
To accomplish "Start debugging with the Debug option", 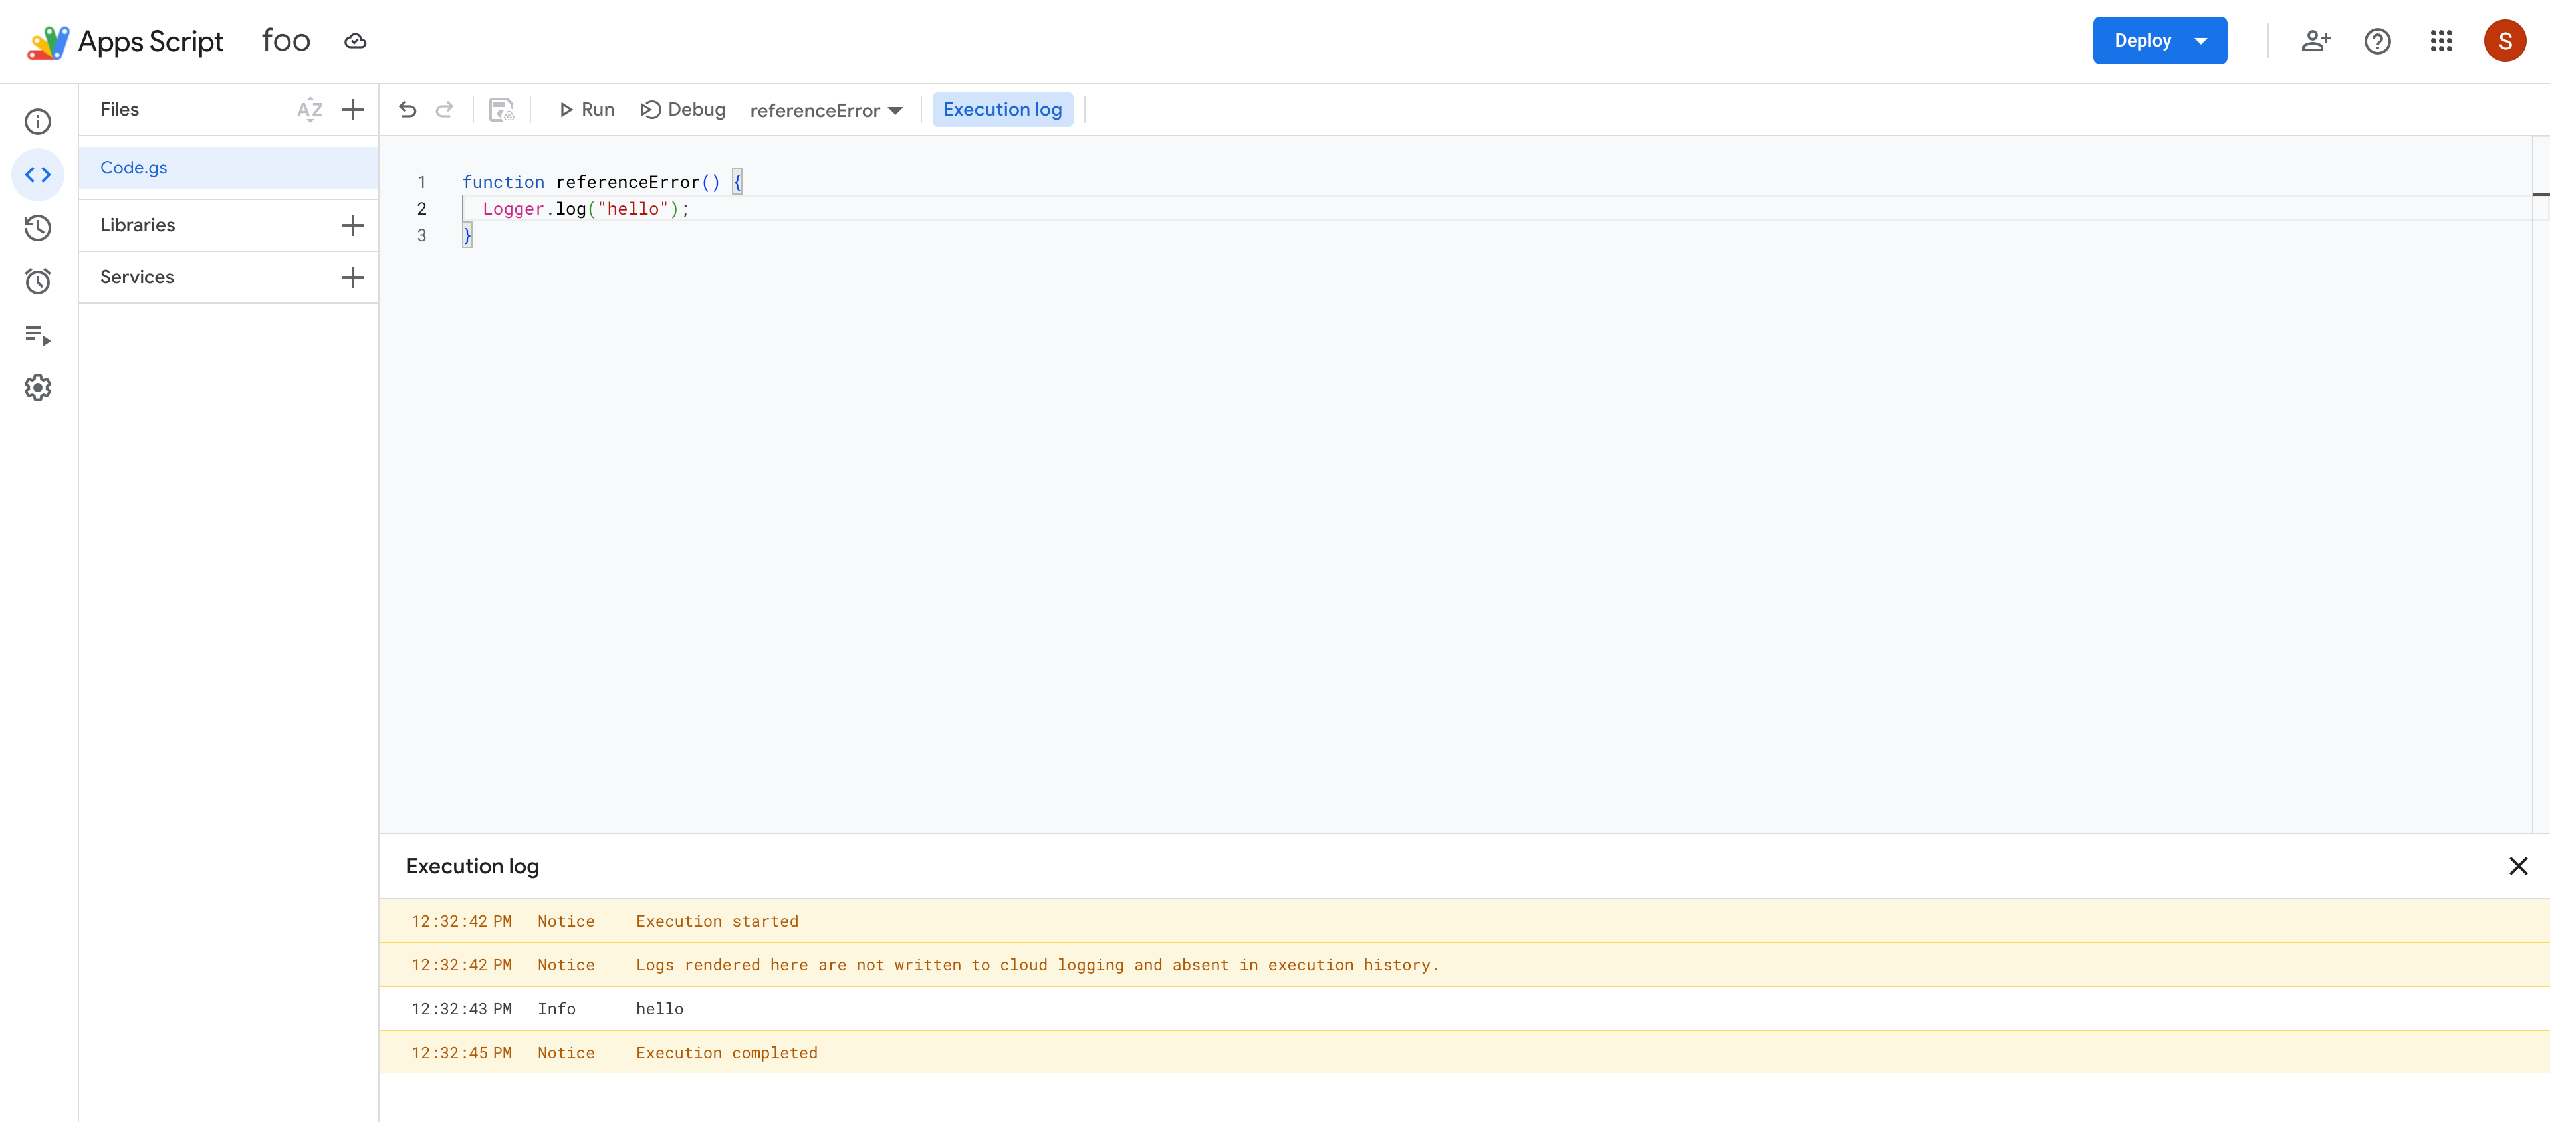I will tap(682, 109).
